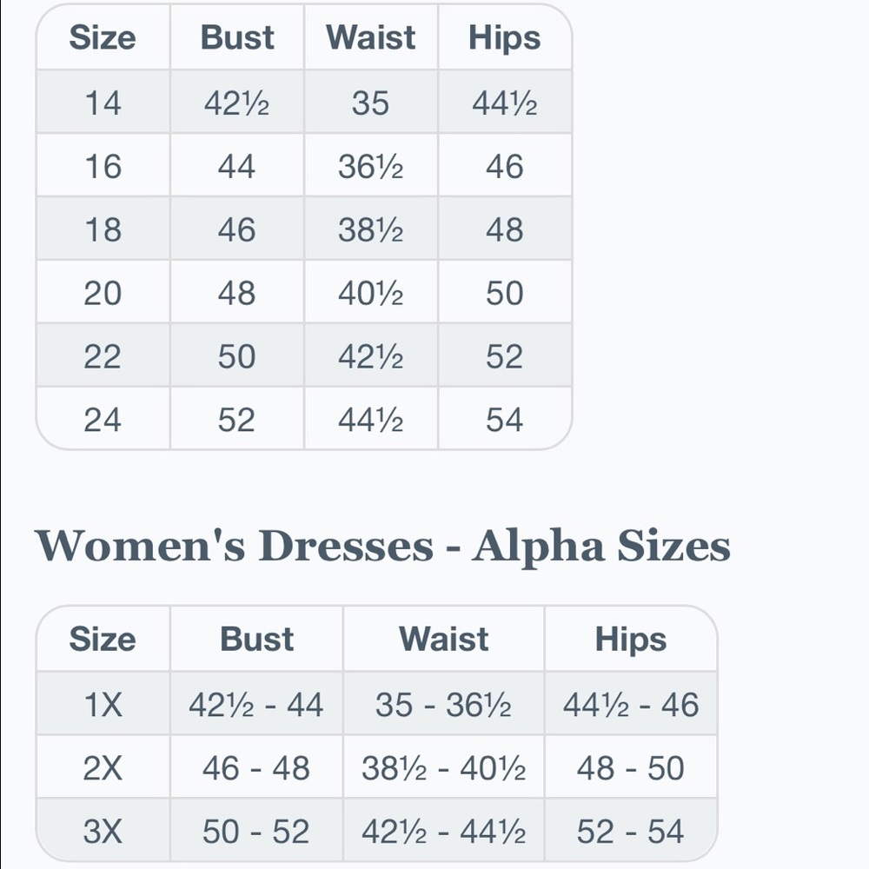This screenshot has width=869, height=869.
Task: Select the 1X size cell
Action: [103, 704]
